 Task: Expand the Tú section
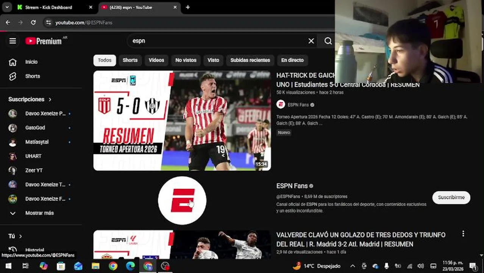[15, 236]
